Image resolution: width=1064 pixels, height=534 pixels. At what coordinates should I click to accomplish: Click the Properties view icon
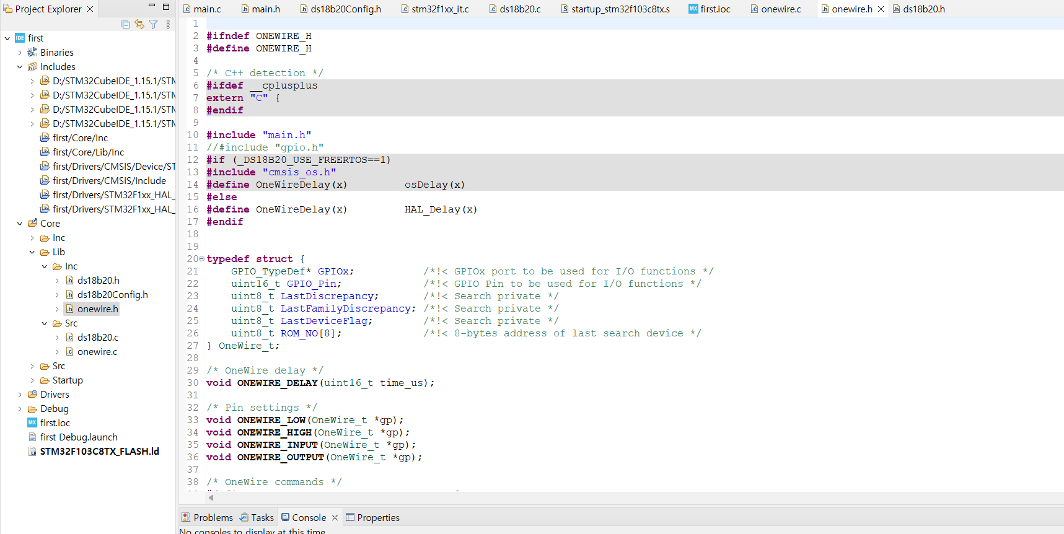coord(350,518)
